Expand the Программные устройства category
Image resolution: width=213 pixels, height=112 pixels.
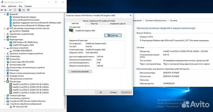click(5, 79)
